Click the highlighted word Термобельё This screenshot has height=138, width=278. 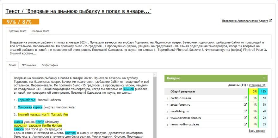pos(27,100)
